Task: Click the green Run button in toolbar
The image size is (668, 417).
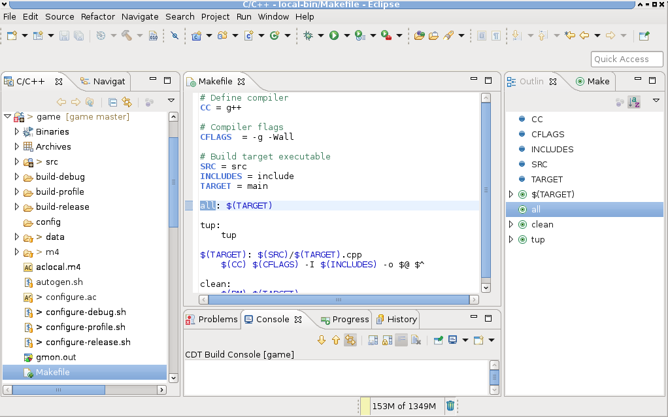Action: [334, 35]
